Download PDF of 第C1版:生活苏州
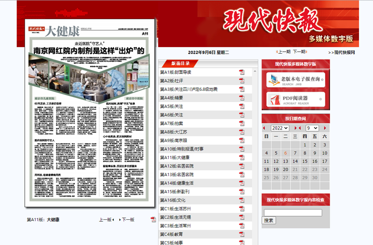 click(x=242, y=209)
